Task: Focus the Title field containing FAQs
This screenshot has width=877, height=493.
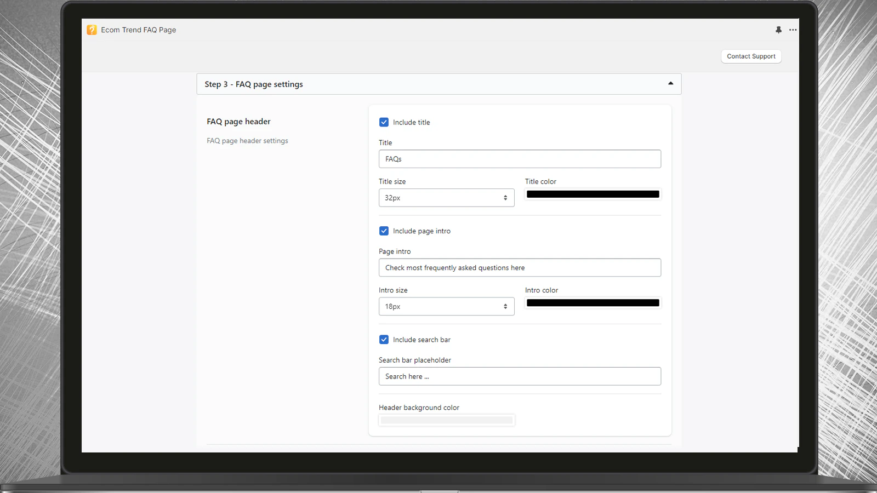Action: 520,159
